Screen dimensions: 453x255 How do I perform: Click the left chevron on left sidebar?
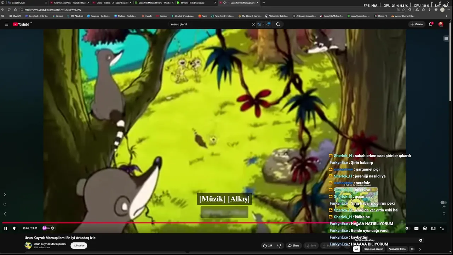pos(5,214)
